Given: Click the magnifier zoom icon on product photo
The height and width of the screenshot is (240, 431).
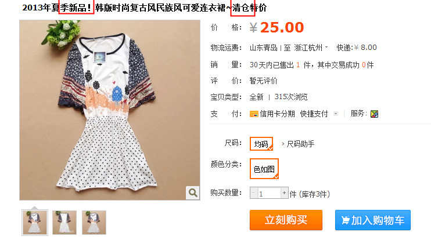Looking at the screenshot, I should coord(193,193).
